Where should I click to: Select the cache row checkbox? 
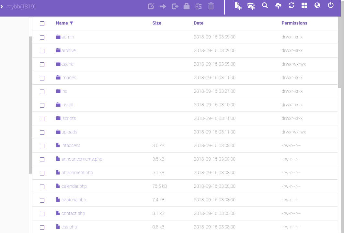pos(42,65)
